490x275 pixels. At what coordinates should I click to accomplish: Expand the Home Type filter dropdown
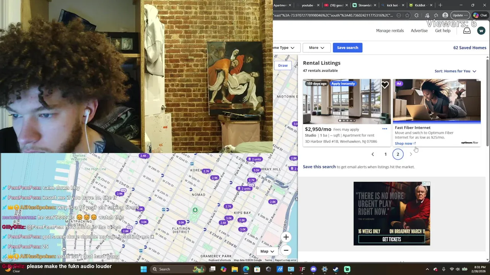(286, 48)
